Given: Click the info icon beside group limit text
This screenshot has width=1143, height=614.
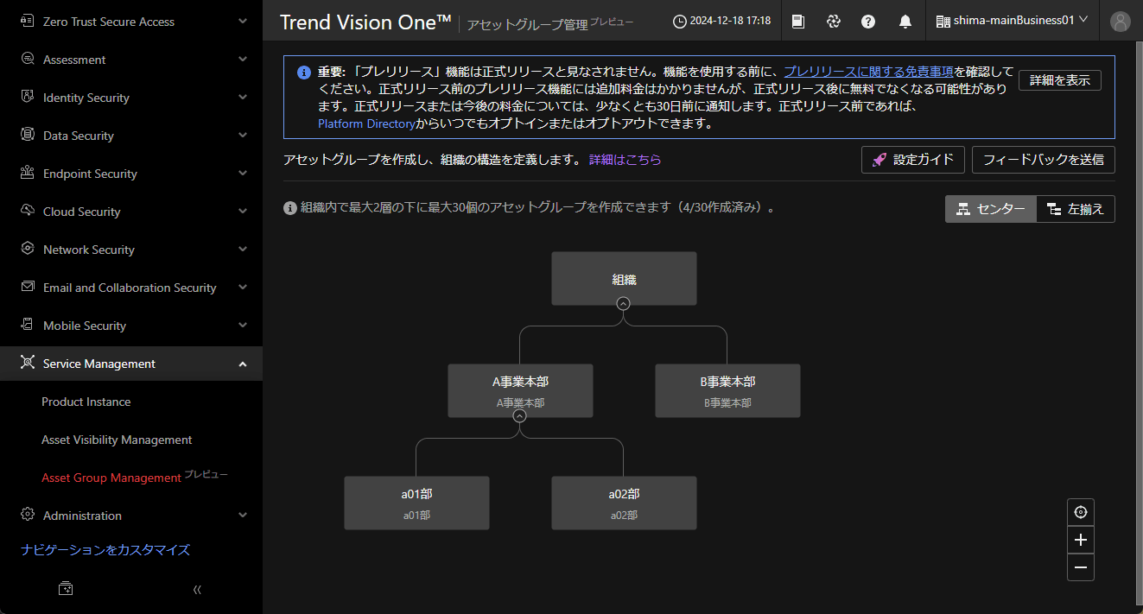Looking at the screenshot, I should pyautogui.click(x=290, y=208).
